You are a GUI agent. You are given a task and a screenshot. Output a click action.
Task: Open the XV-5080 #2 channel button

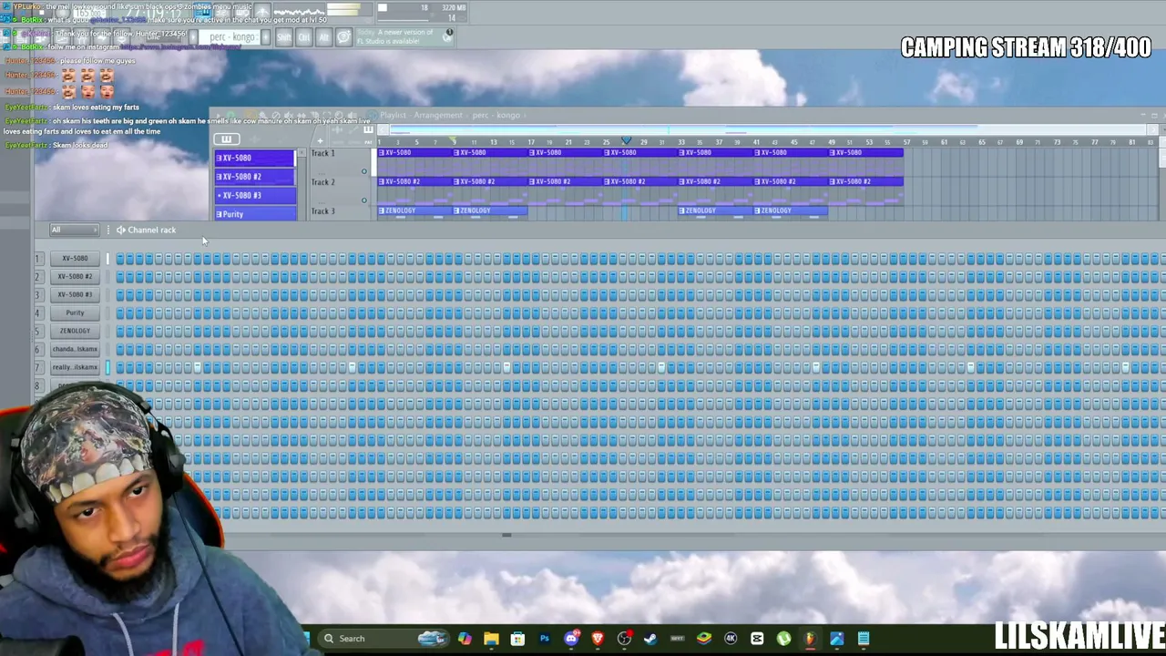[x=75, y=276]
